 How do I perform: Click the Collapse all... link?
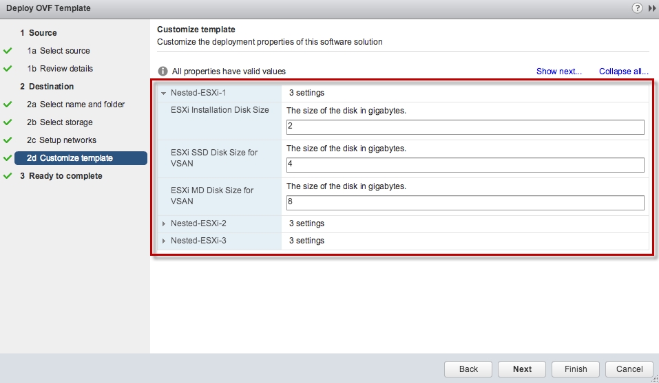[x=624, y=72]
